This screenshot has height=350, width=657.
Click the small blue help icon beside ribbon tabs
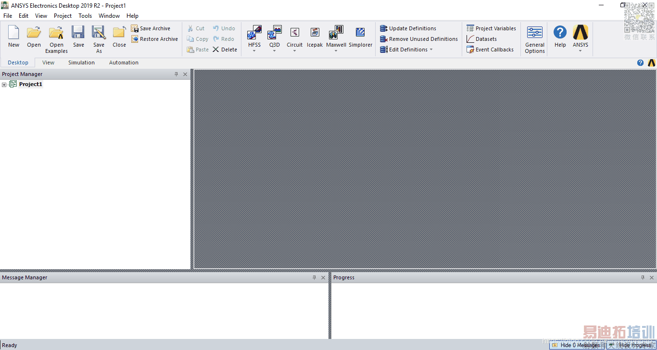640,62
